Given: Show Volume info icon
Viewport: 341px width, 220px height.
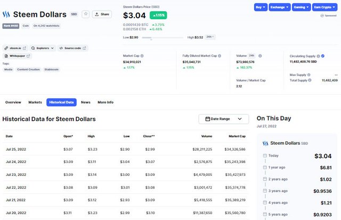Looking at the screenshot, I should click(x=260, y=56).
